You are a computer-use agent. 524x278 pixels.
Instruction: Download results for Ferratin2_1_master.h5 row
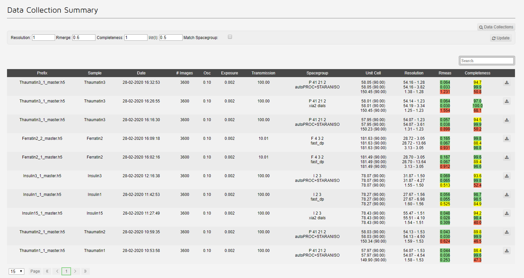click(507, 158)
